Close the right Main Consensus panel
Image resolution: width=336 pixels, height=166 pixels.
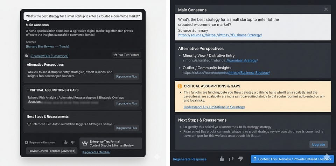[x=326, y=9]
